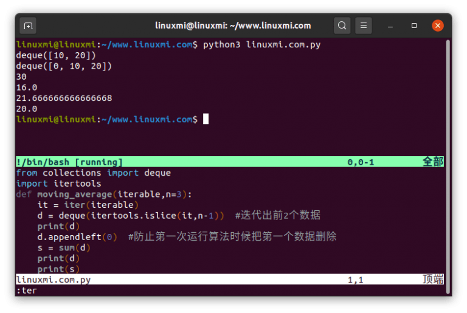The width and height of the screenshot is (467, 313).
Task: Click line from collections import deque
Action: [94, 173]
